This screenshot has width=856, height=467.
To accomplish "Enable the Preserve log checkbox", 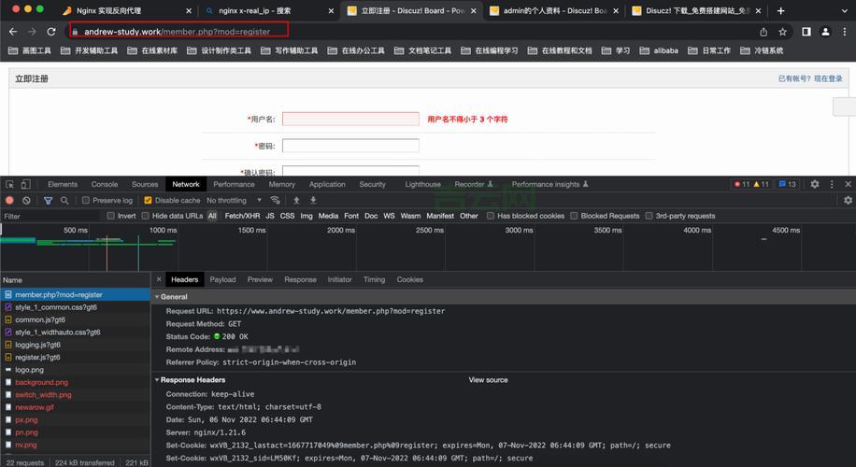I will [x=86, y=201].
